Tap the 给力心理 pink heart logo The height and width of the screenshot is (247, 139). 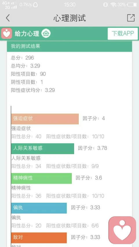pyautogui.click(x=6, y=33)
